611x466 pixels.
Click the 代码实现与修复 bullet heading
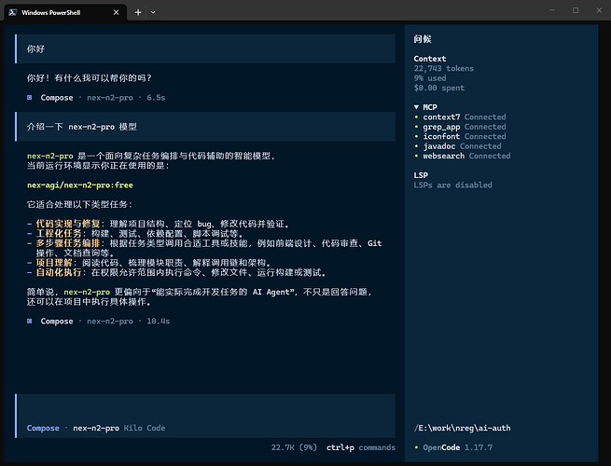pyautogui.click(x=68, y=224)
